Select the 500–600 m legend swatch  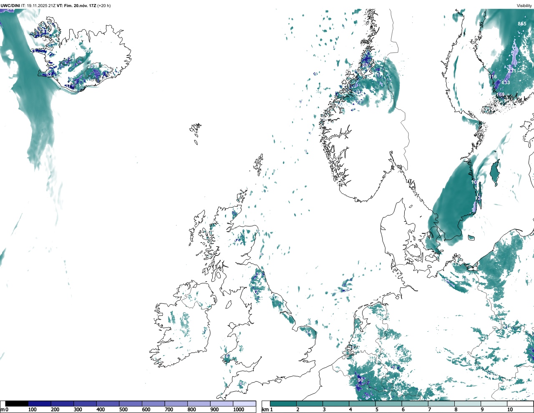click(131, 403)
